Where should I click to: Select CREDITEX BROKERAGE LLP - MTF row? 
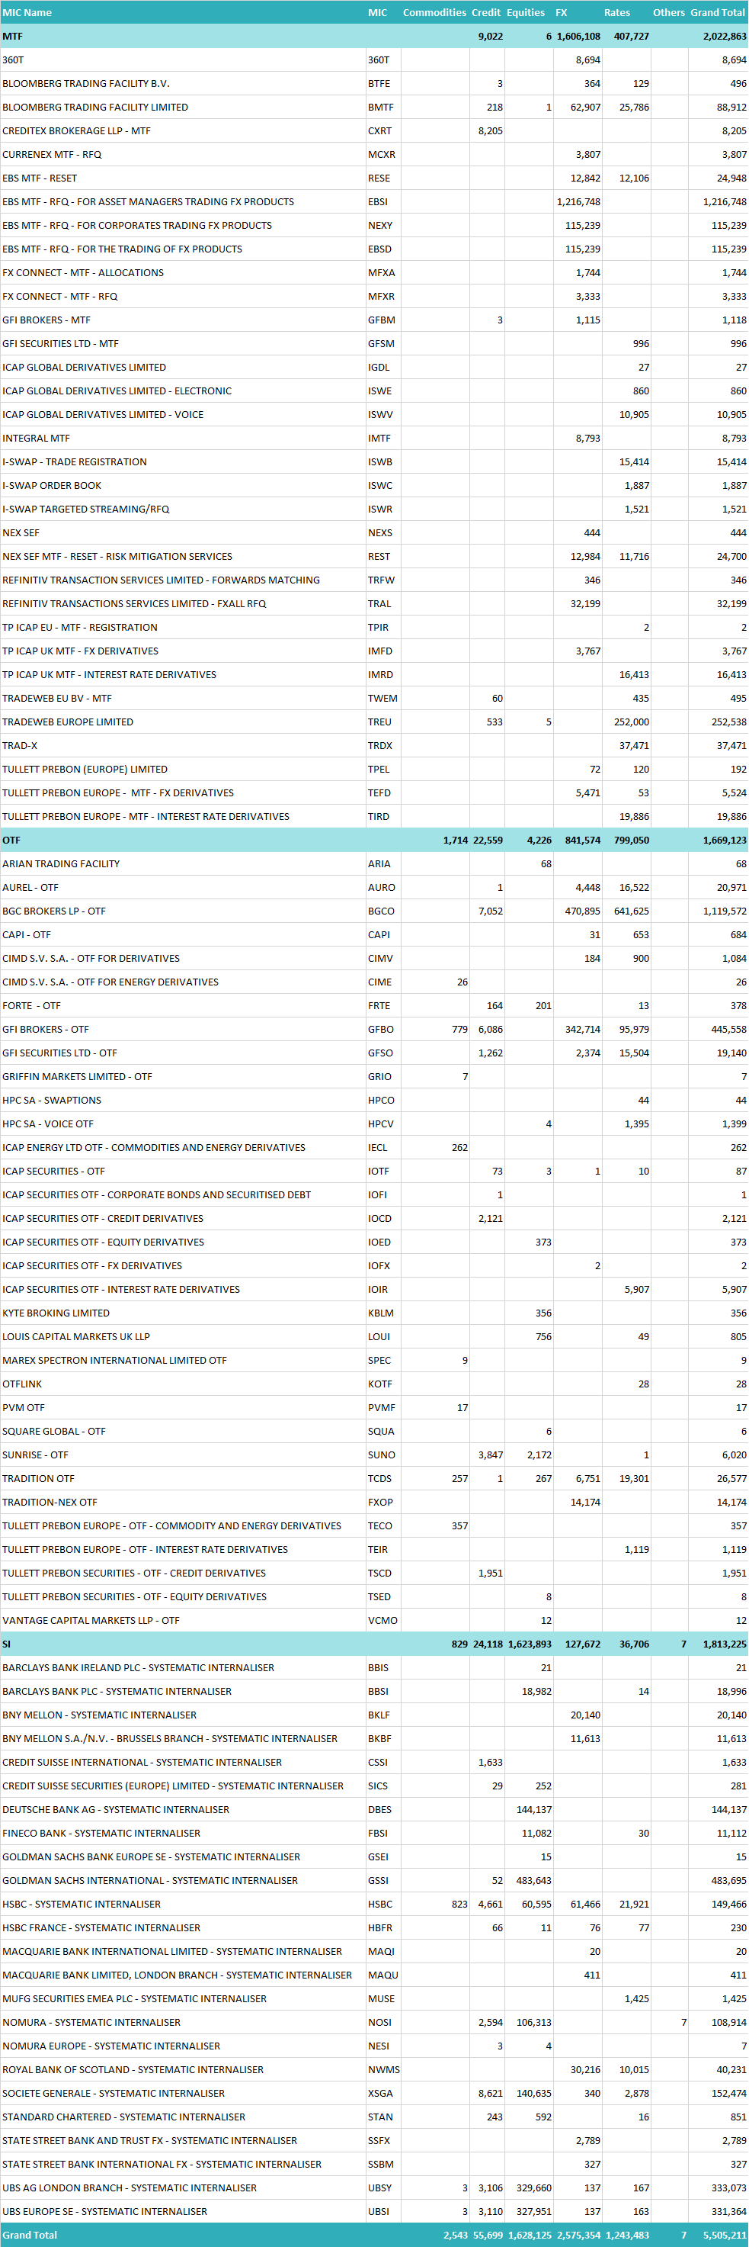pos(375,131)
